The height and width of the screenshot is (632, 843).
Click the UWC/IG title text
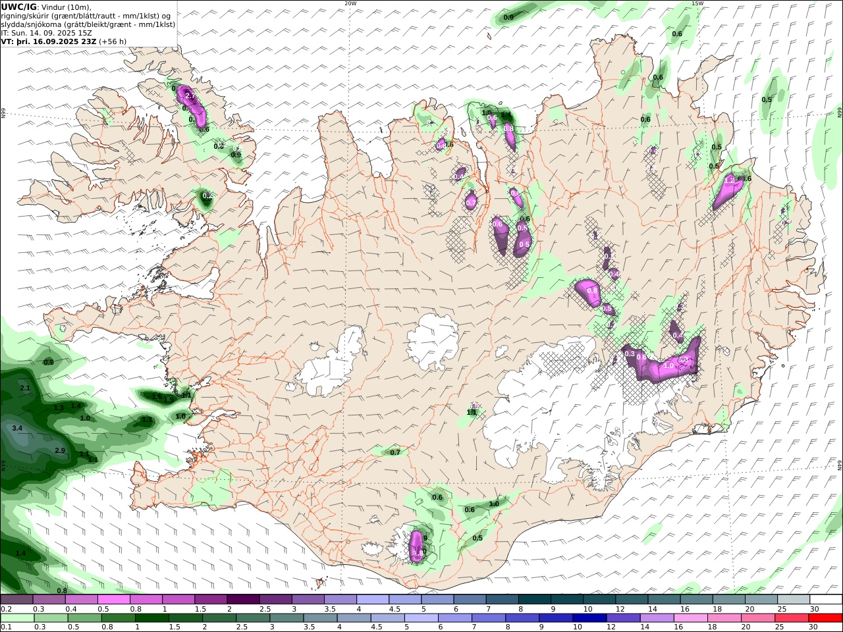click(x=19, y=7)
